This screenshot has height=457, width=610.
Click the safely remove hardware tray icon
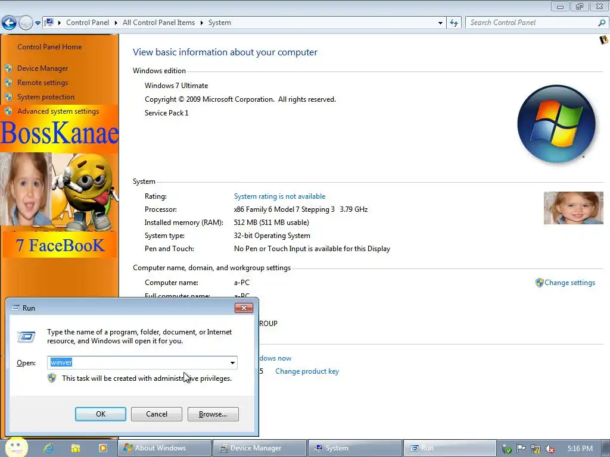point(506,449)
